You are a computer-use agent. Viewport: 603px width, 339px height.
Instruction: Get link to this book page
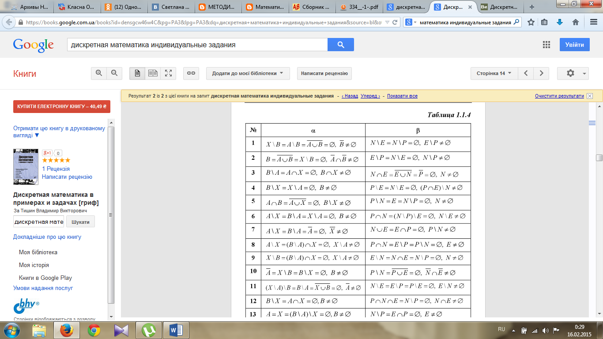[191, 73]
